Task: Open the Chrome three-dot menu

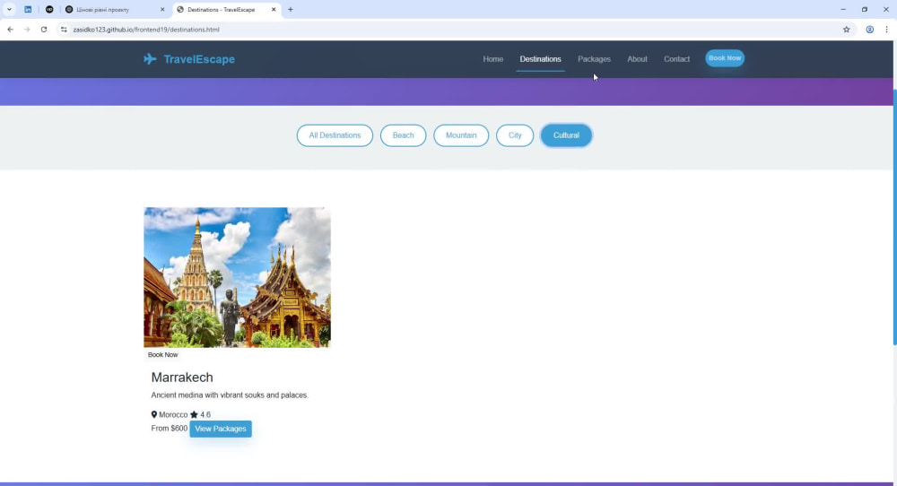Action: pyautogui.click(x=887, y=30)
